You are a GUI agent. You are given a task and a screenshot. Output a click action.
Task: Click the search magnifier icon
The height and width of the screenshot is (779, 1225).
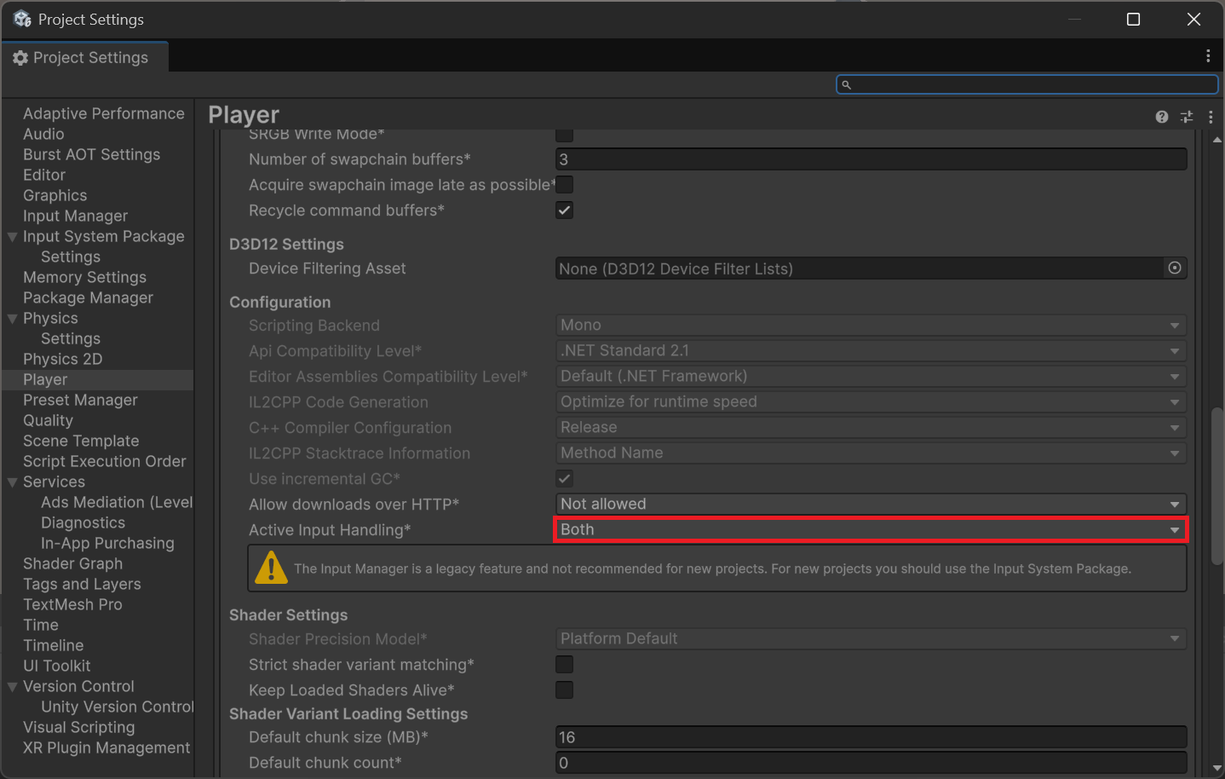point(846,84)
